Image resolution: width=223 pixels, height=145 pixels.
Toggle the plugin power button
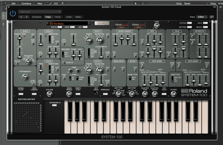pyautogui.click(x=13, y=13)
